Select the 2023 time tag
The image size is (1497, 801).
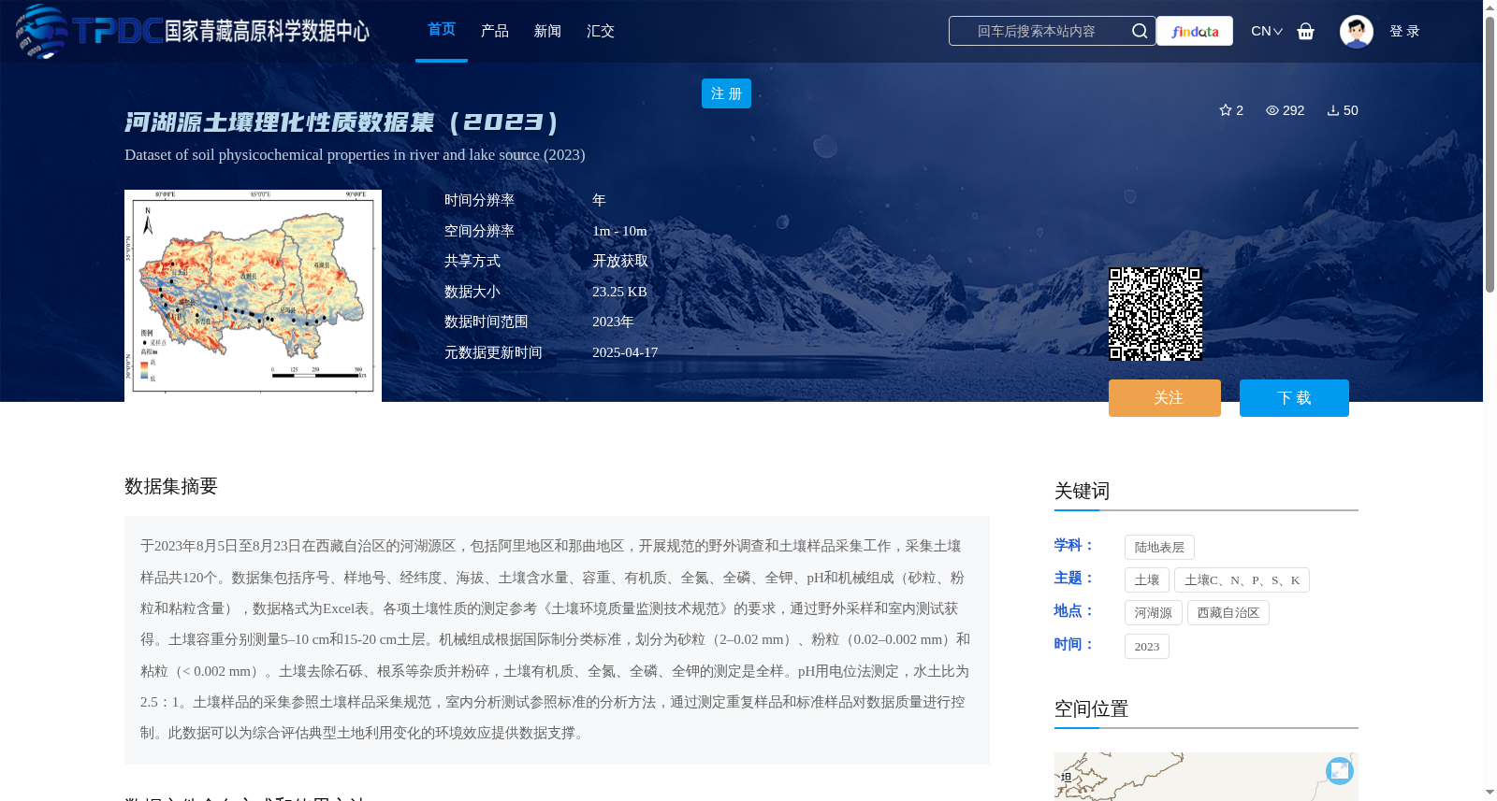coord(1147,647)
